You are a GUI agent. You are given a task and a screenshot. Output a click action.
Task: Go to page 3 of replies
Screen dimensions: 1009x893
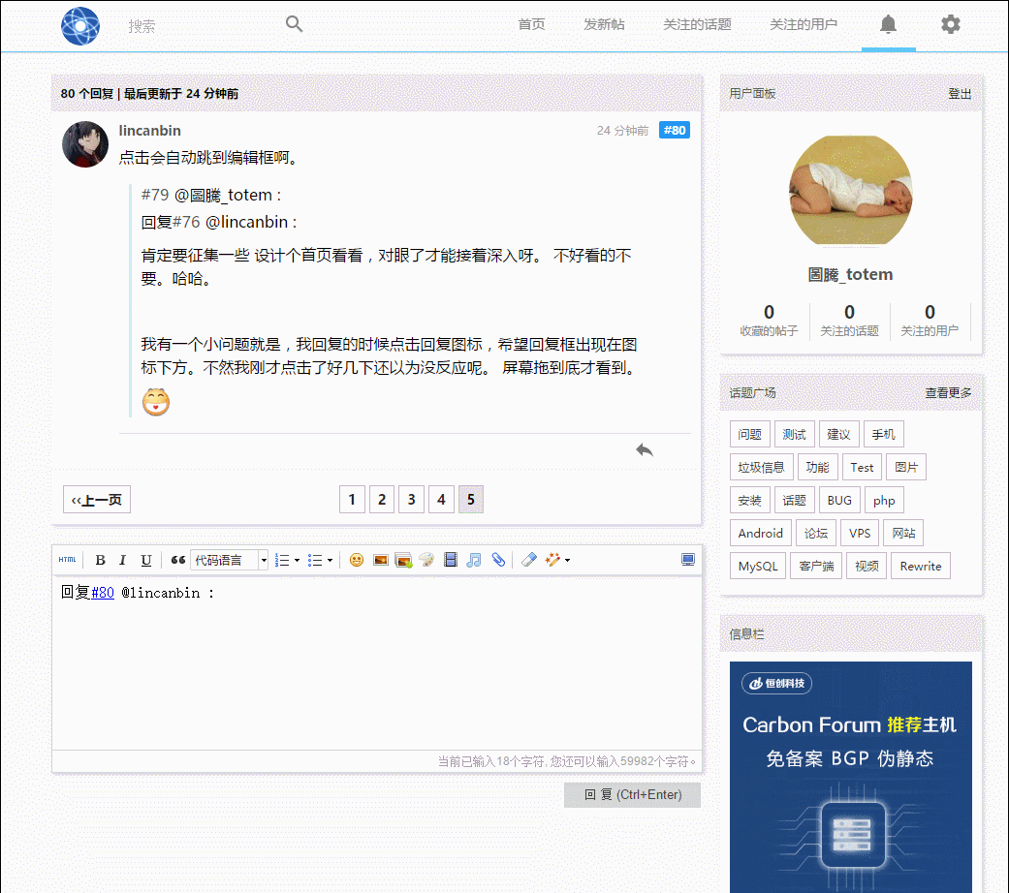point(411,500)
